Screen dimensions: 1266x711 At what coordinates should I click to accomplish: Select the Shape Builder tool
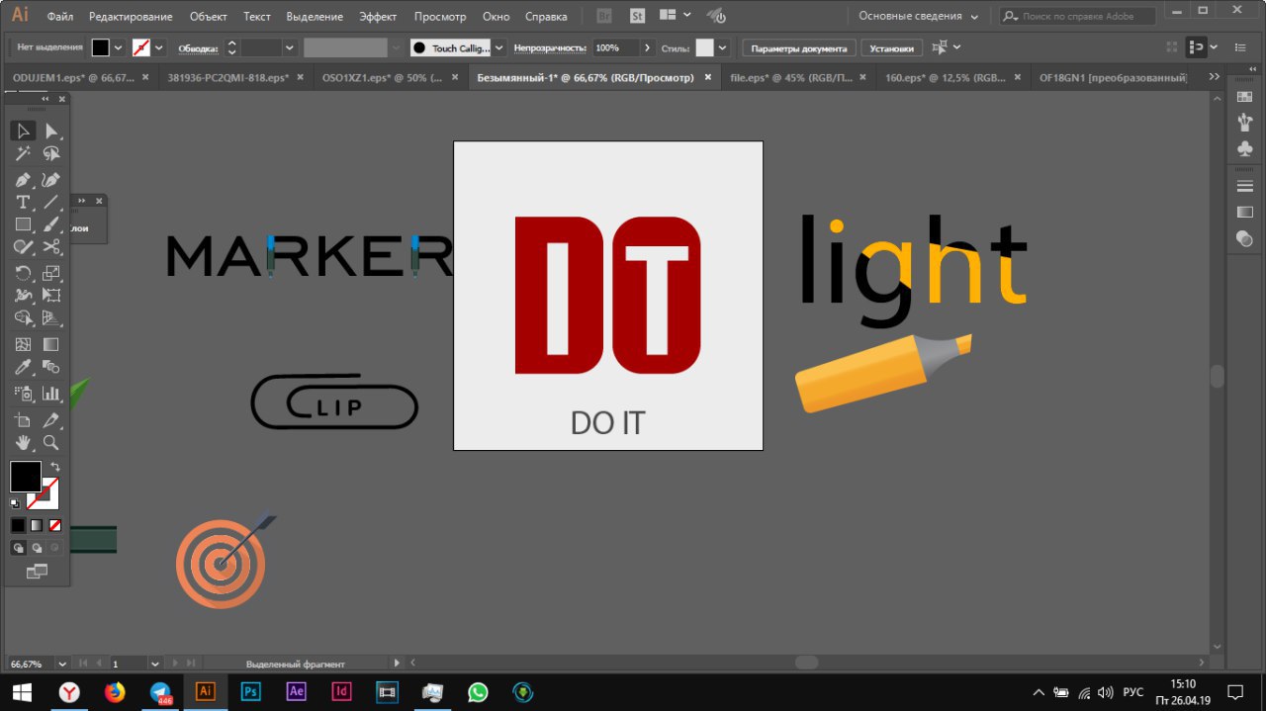tap(23, 318)
